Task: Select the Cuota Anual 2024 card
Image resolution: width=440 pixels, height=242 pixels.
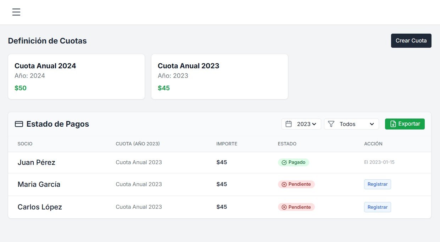Action: (76, 76)
